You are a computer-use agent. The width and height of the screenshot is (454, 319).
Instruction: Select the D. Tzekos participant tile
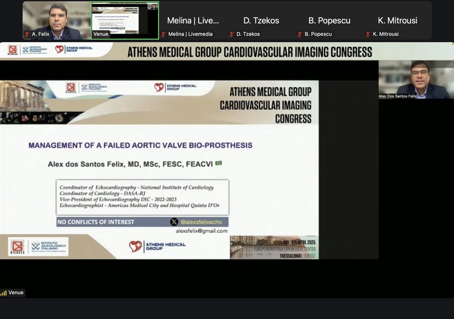[261, 20]
